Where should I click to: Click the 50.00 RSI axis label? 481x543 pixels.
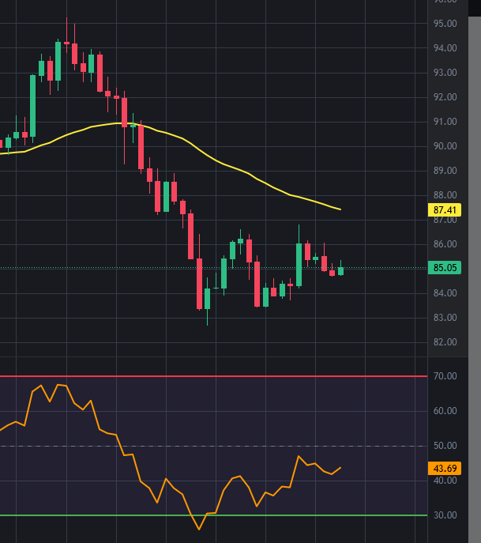tap(445, 446)
